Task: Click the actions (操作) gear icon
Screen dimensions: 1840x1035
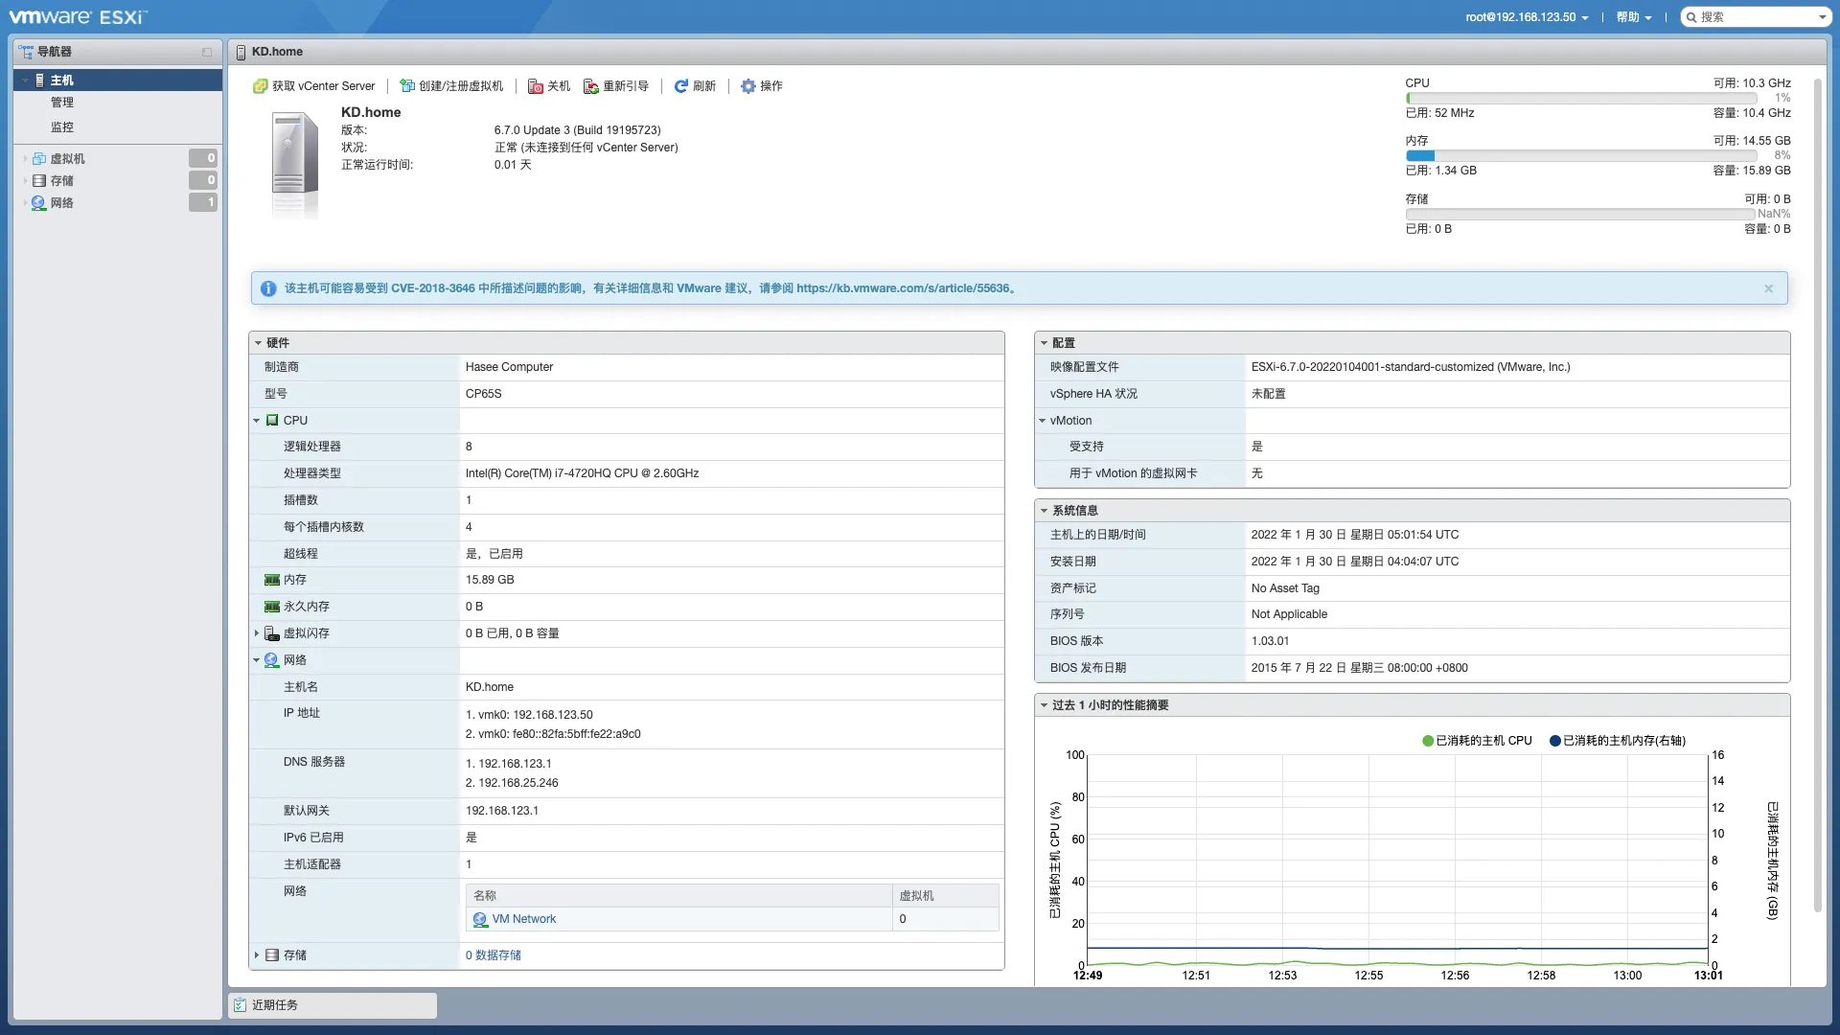Action: pyautogui.click(x=748, y=86)
